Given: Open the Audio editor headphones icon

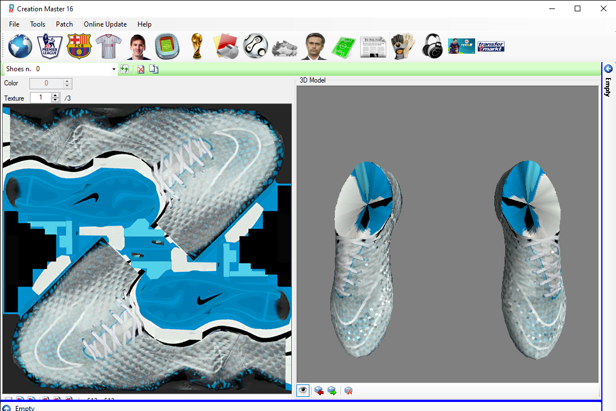Looking at the screenshot, I should (x=432, y=46).
